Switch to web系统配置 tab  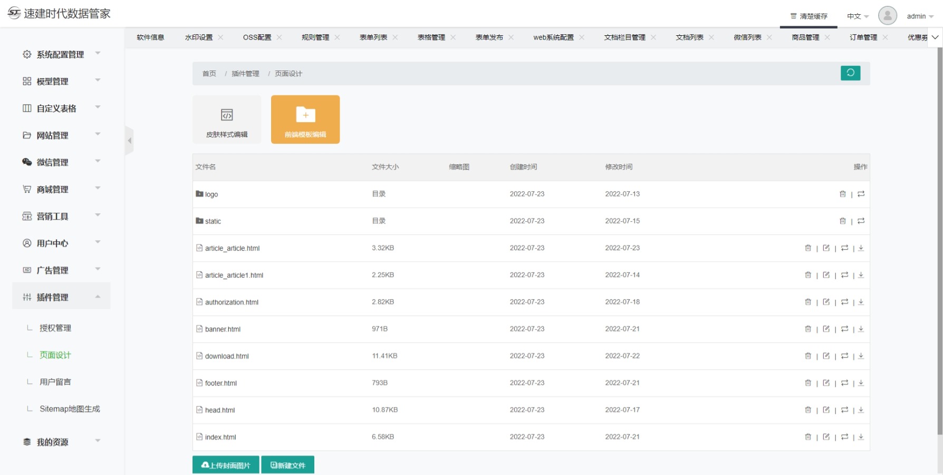point(553,37)
